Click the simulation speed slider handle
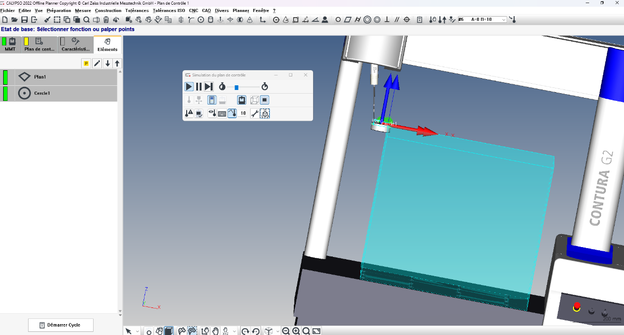Image resolution: width=624 pixels, height=335 pixels. 237,87
